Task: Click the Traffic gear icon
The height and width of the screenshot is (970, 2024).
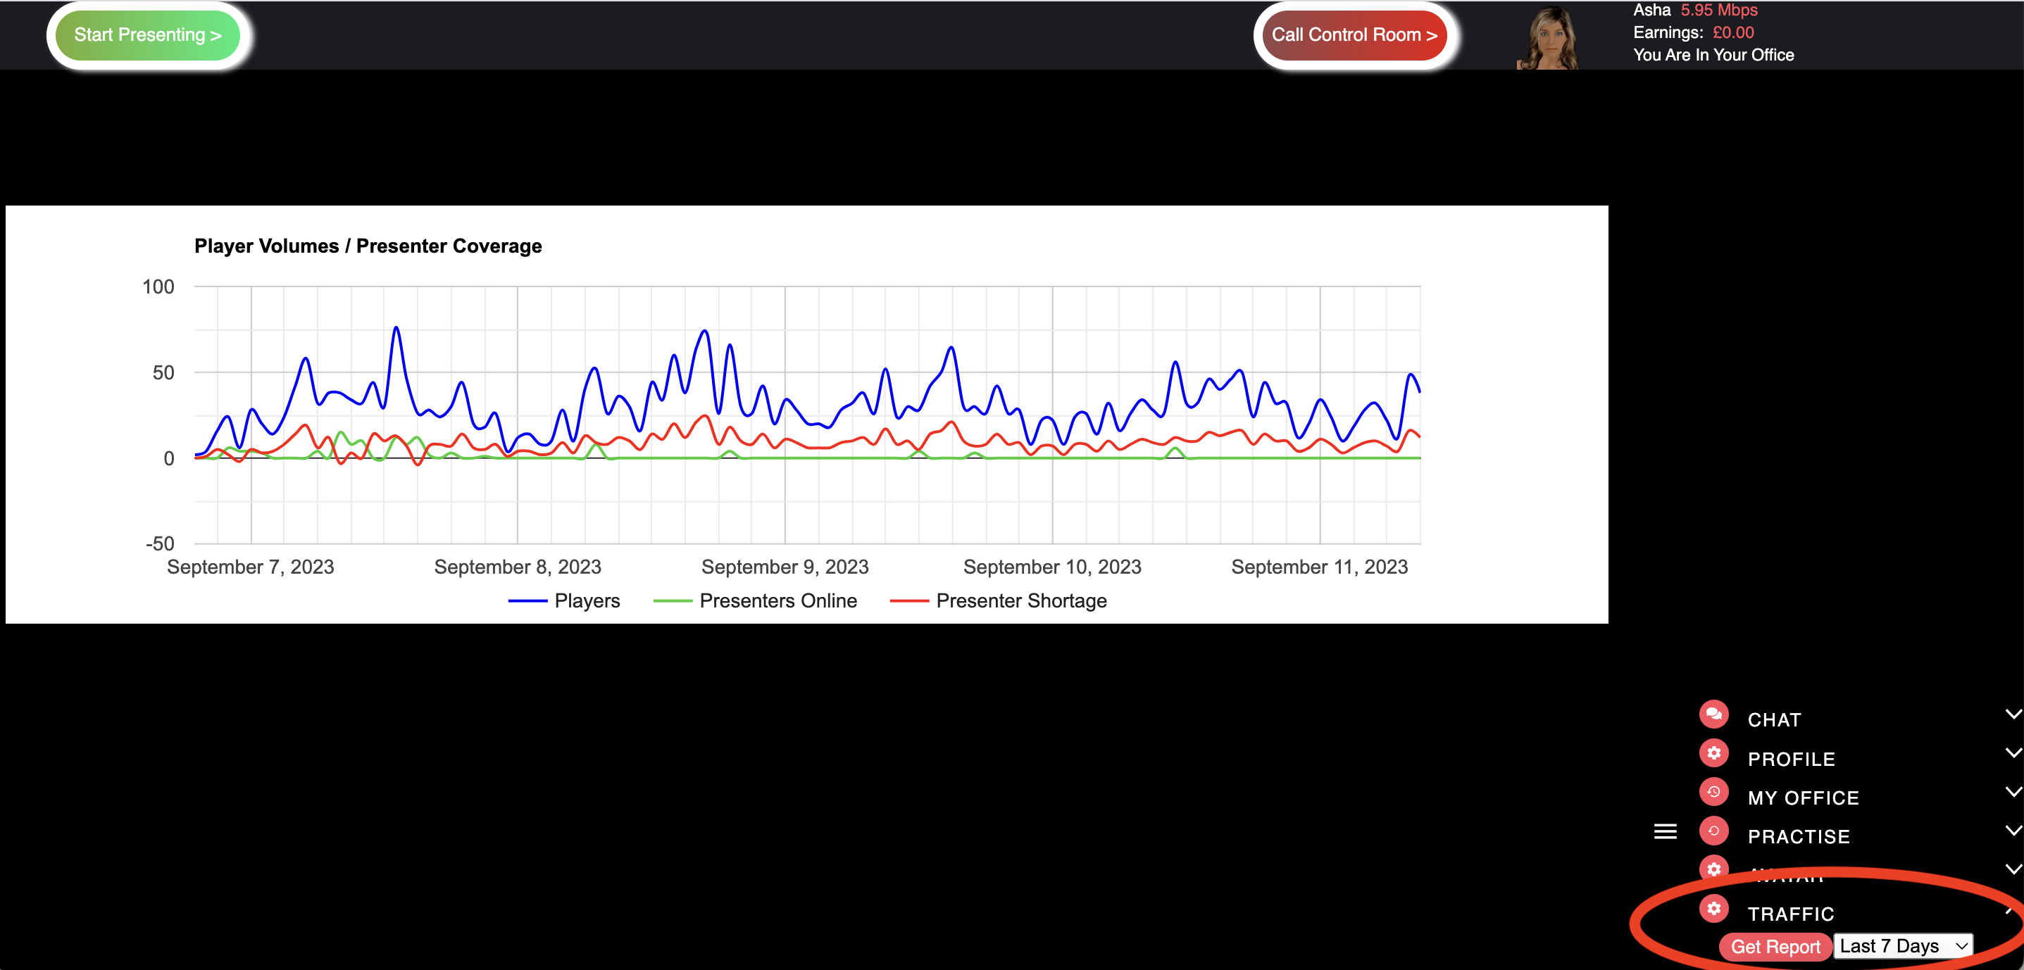Action: pos(1713,908)
